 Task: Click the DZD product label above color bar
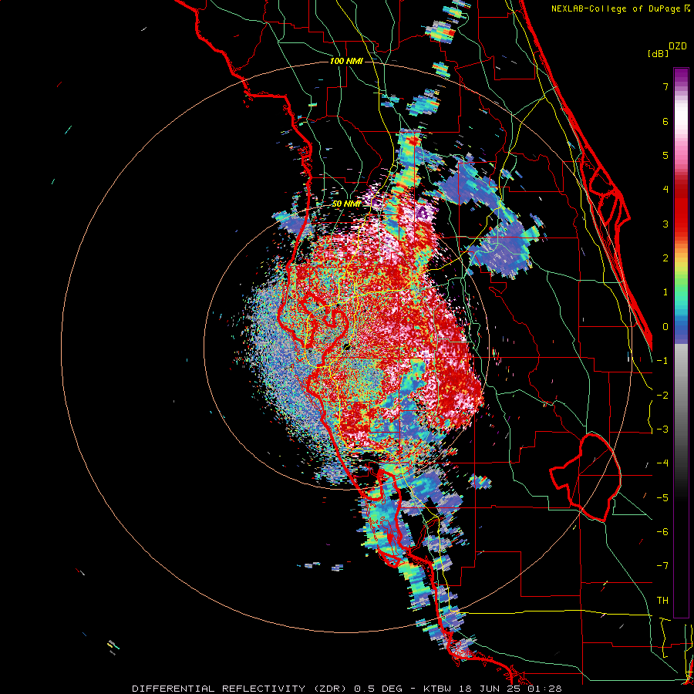point(678,46)
